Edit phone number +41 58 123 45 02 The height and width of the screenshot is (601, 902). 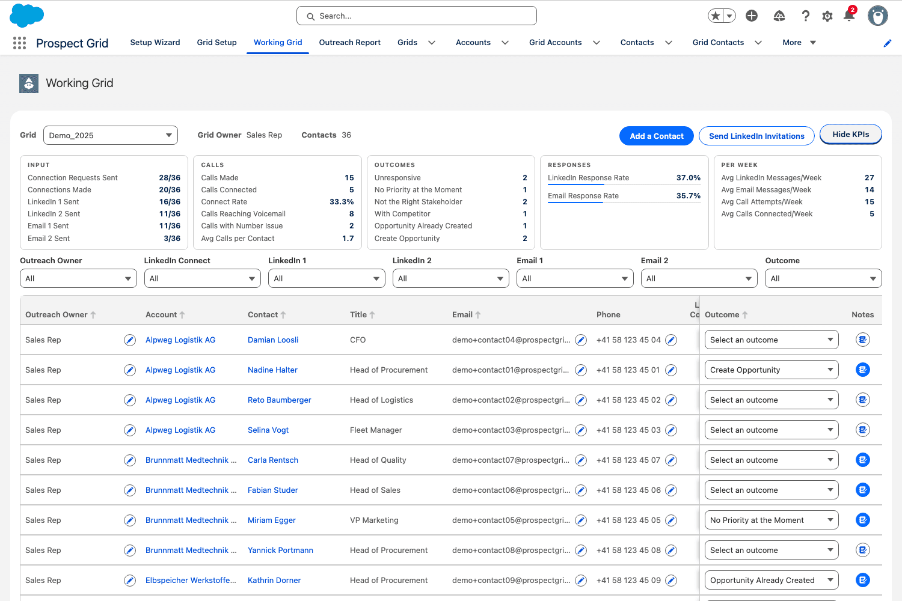(x=671, y=400)
